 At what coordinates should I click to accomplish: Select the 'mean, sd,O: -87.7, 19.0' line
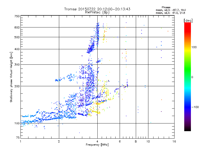point(171,10)
